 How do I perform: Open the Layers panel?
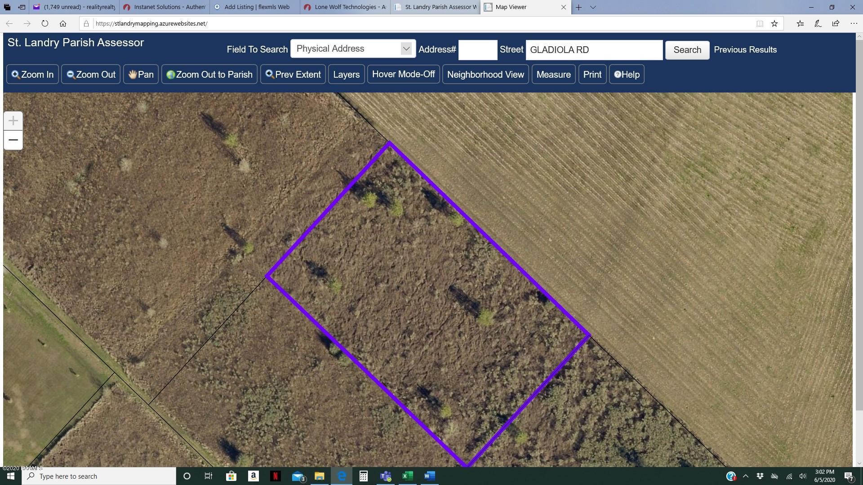pos(346,75)
